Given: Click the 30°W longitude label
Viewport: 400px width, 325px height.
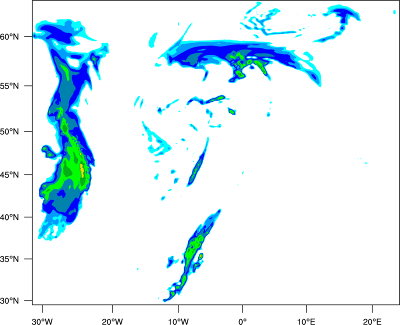Looking at the screenshot, I should tap(42, 321).
